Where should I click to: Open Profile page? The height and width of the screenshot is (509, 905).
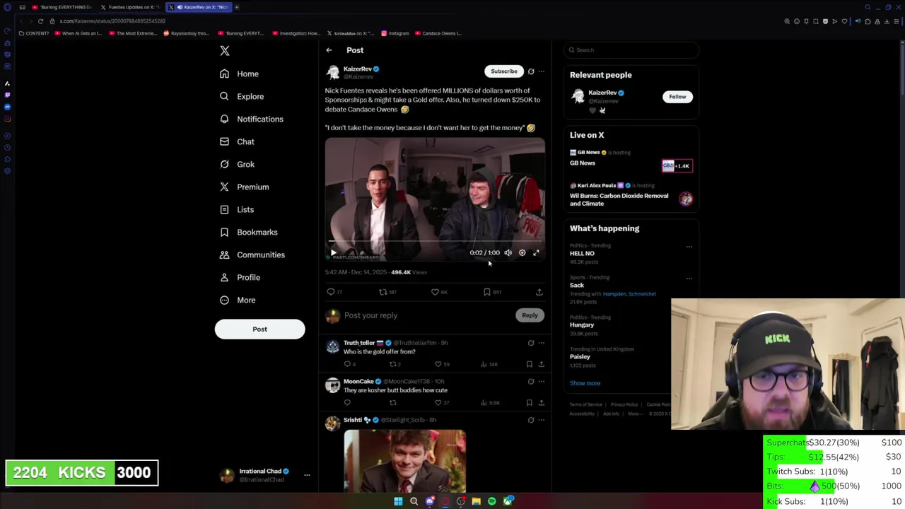(x=240, y=277)
